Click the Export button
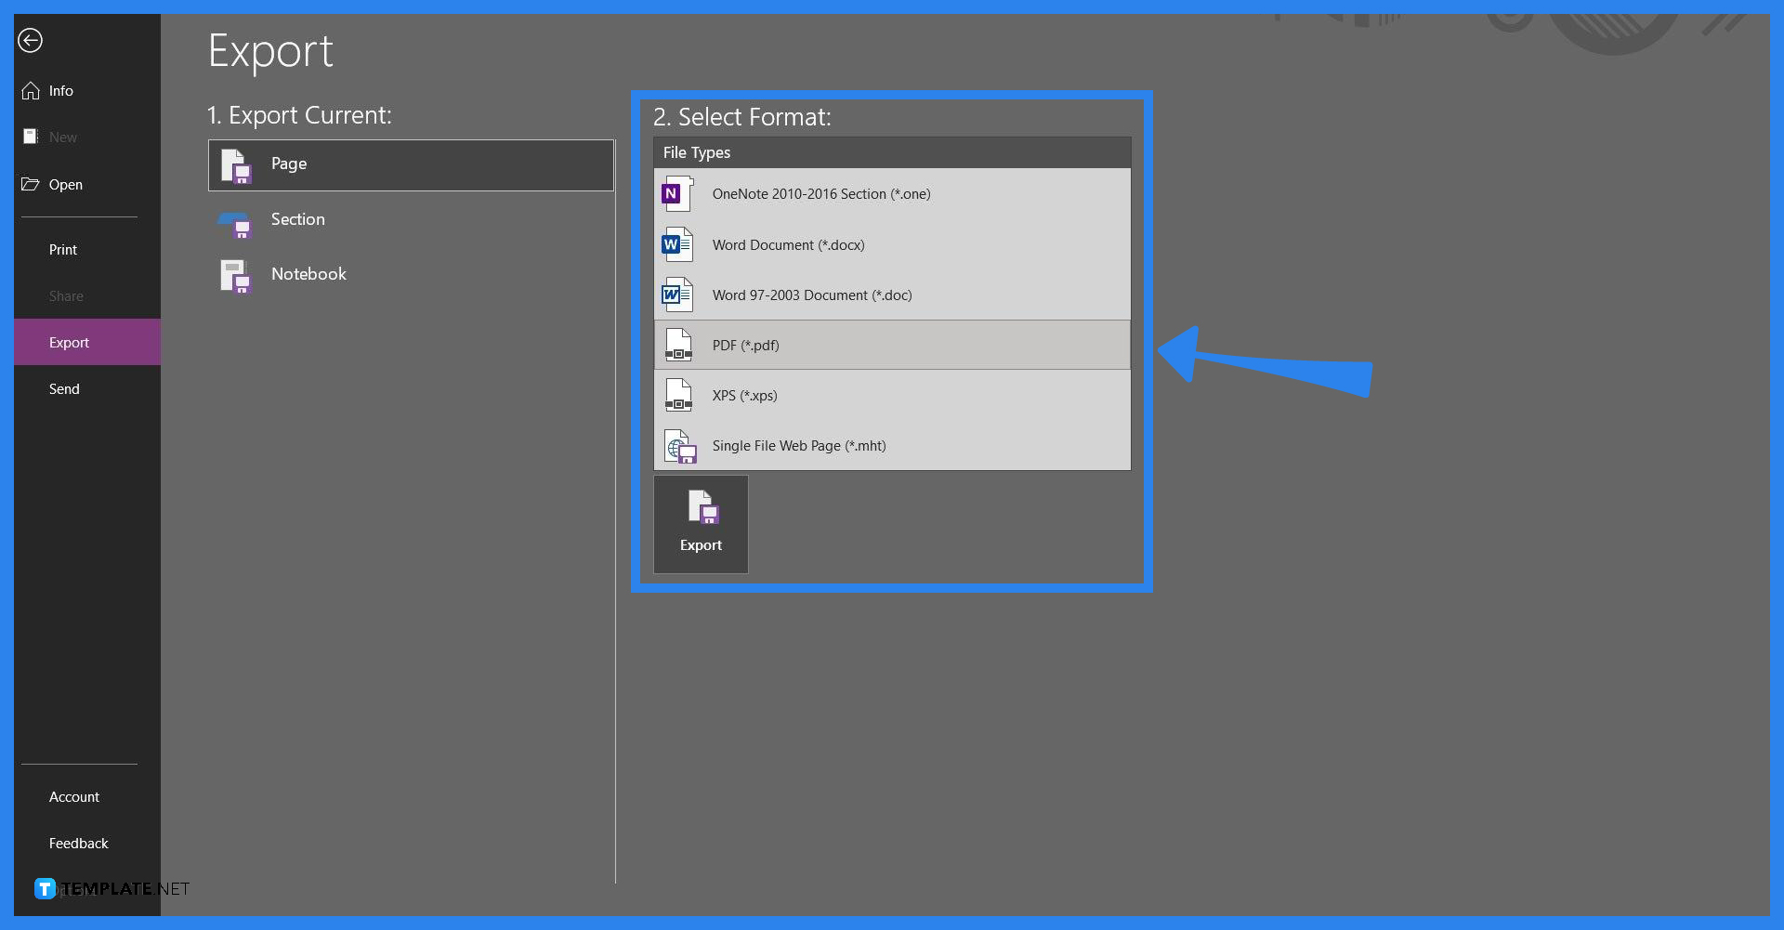This screenshot has width=1784, height=930. click(x=701, y=523)
